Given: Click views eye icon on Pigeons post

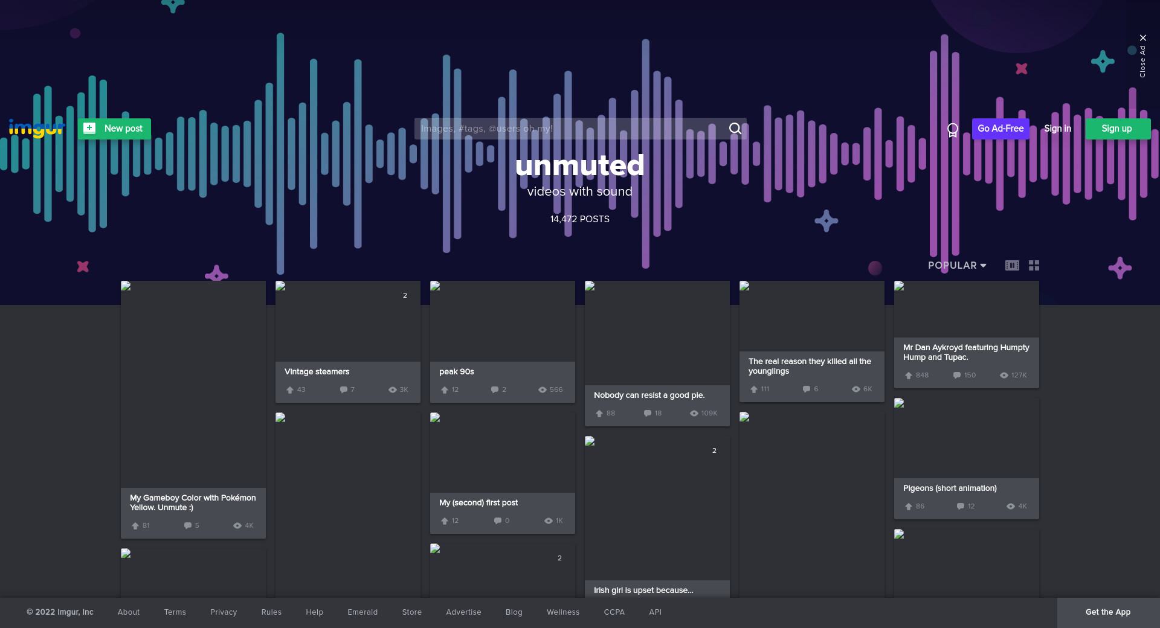Looking at the screenshot, I should point(1011,507).
